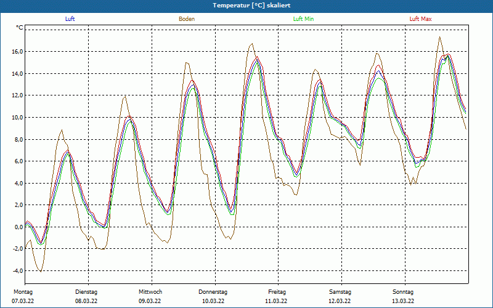Click the 16,0 y-axis value

(x=18, y=52)
